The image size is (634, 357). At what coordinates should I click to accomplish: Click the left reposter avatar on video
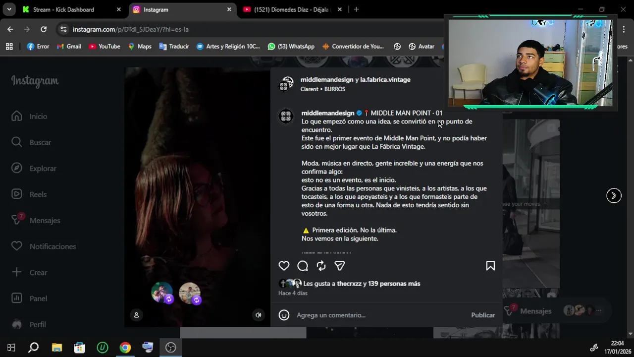point(162,293)
